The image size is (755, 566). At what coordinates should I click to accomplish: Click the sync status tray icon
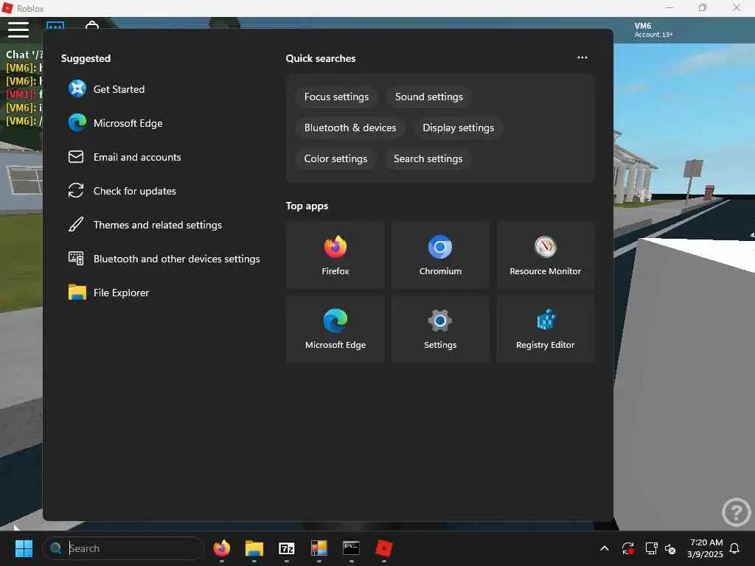(628, 548)
